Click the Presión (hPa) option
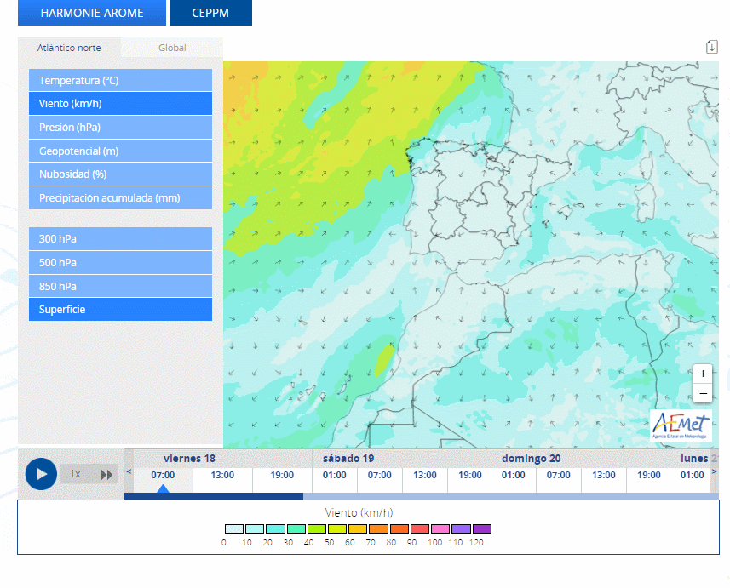Image resolution: width=730 pixels, height=588 pixels. tap(120, 128)
